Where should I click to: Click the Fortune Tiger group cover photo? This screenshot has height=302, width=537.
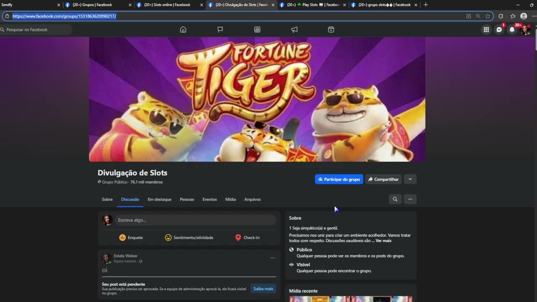pyautogui.click(x=257, y=99)
